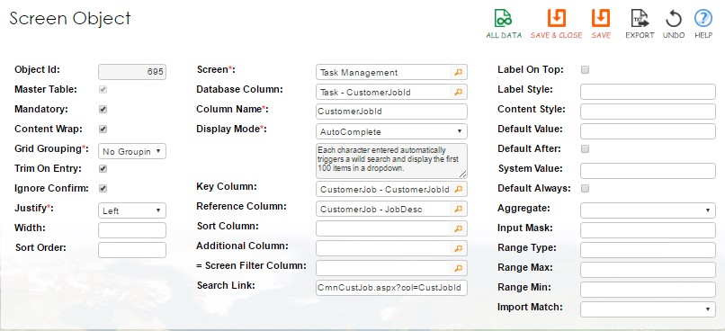Enable Label On Top checkbox
Image resolution: width=725 pixels, height=331 pixels.
(585, 70)
